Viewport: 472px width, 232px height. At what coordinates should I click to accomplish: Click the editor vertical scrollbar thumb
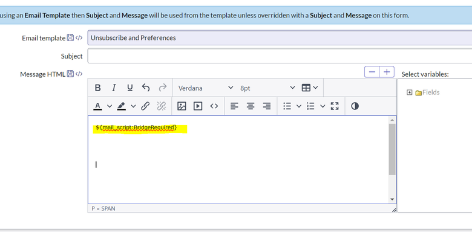[392, 149]
